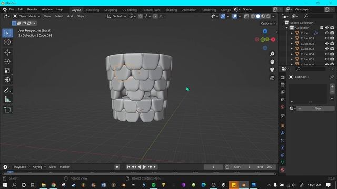Viewport: 337px width, 189px height.
Task: Open the Keying dropdown in timeline
Action: click(39, 167)
